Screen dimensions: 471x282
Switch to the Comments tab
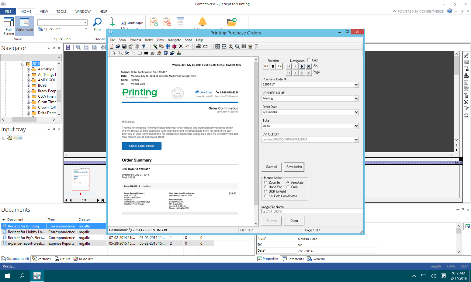293,259
